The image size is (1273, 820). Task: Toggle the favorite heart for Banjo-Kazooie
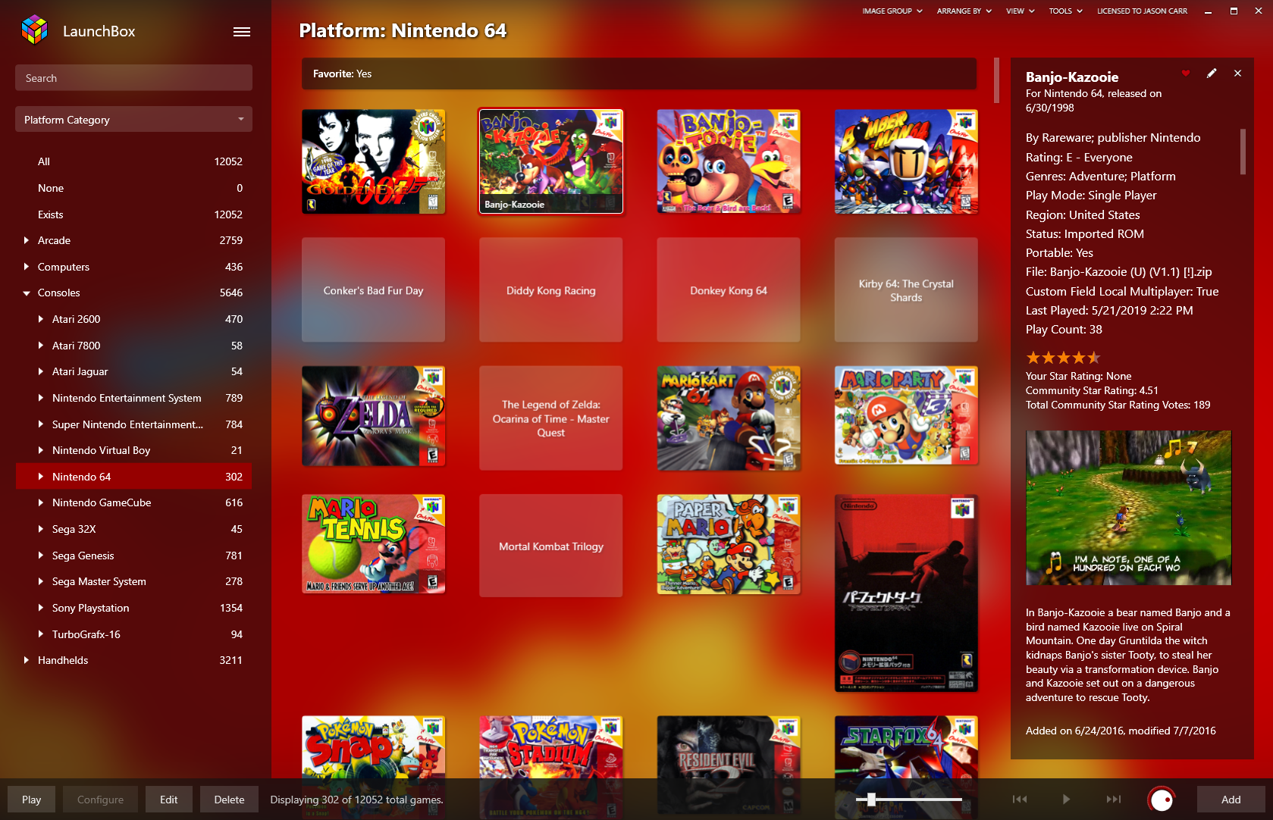(1186, 74)
